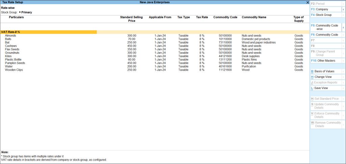
Task: Expand arrow beside H: Change View
Action: (343, 77)
